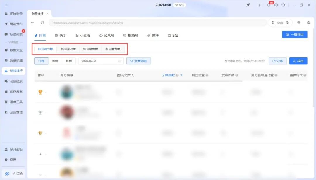Click the help icon beside 云略指数
Image resolution: width=316 pixels, height=180 pixels.
(x=177, y=75)
